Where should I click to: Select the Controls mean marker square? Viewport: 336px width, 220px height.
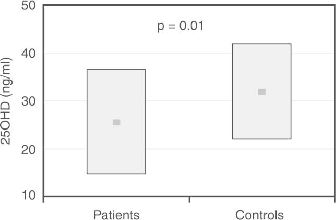point(262,92)
